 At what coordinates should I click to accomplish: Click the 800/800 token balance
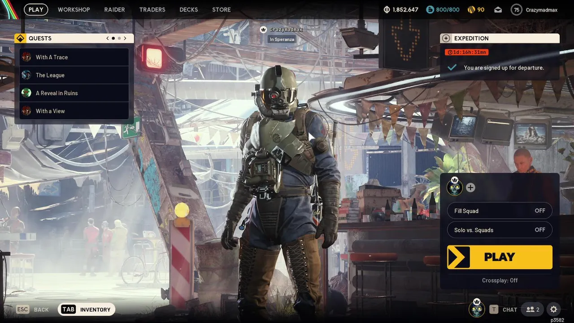[x=448, y=9]
